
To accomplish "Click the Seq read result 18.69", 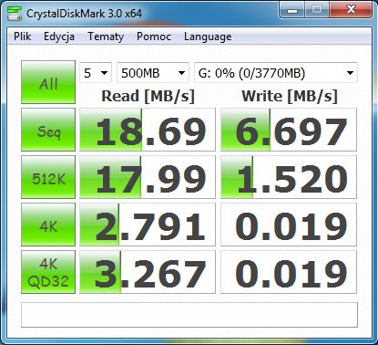I will (x=148, y=130).
